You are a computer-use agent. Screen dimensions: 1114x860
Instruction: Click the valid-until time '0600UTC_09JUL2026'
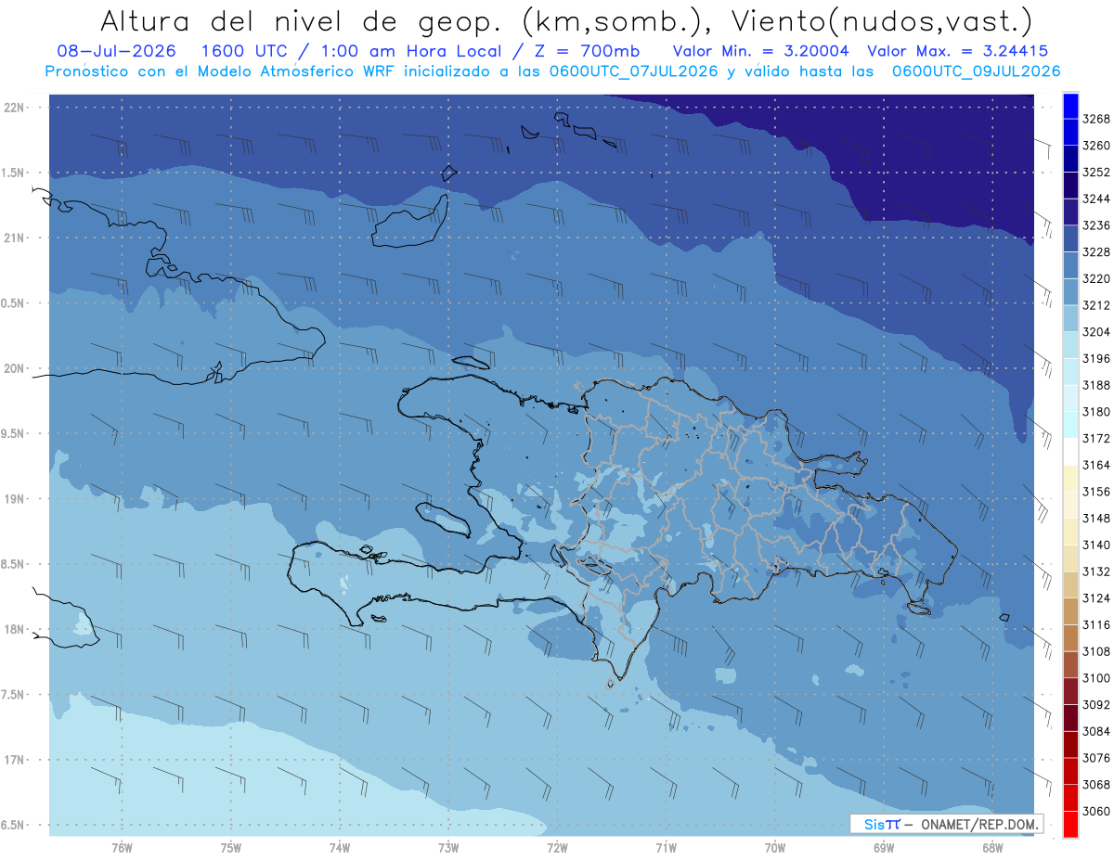point(976,71)
